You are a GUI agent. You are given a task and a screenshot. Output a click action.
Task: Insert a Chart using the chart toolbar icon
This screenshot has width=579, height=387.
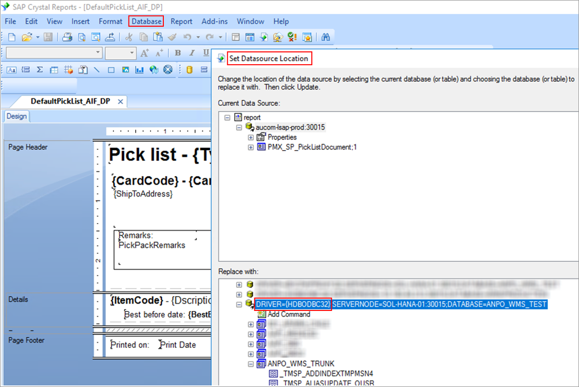(x=140, y=70)
